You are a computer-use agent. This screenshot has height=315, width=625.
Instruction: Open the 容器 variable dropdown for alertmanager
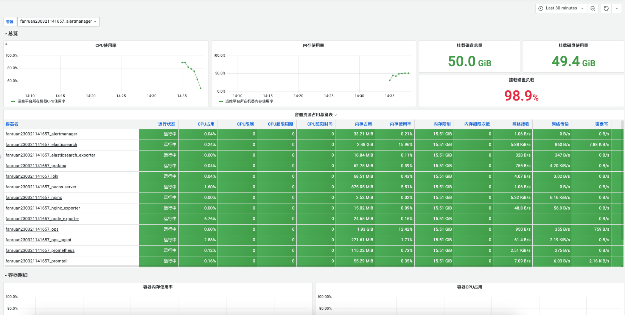pyautogui.click(x=58, y=22)
